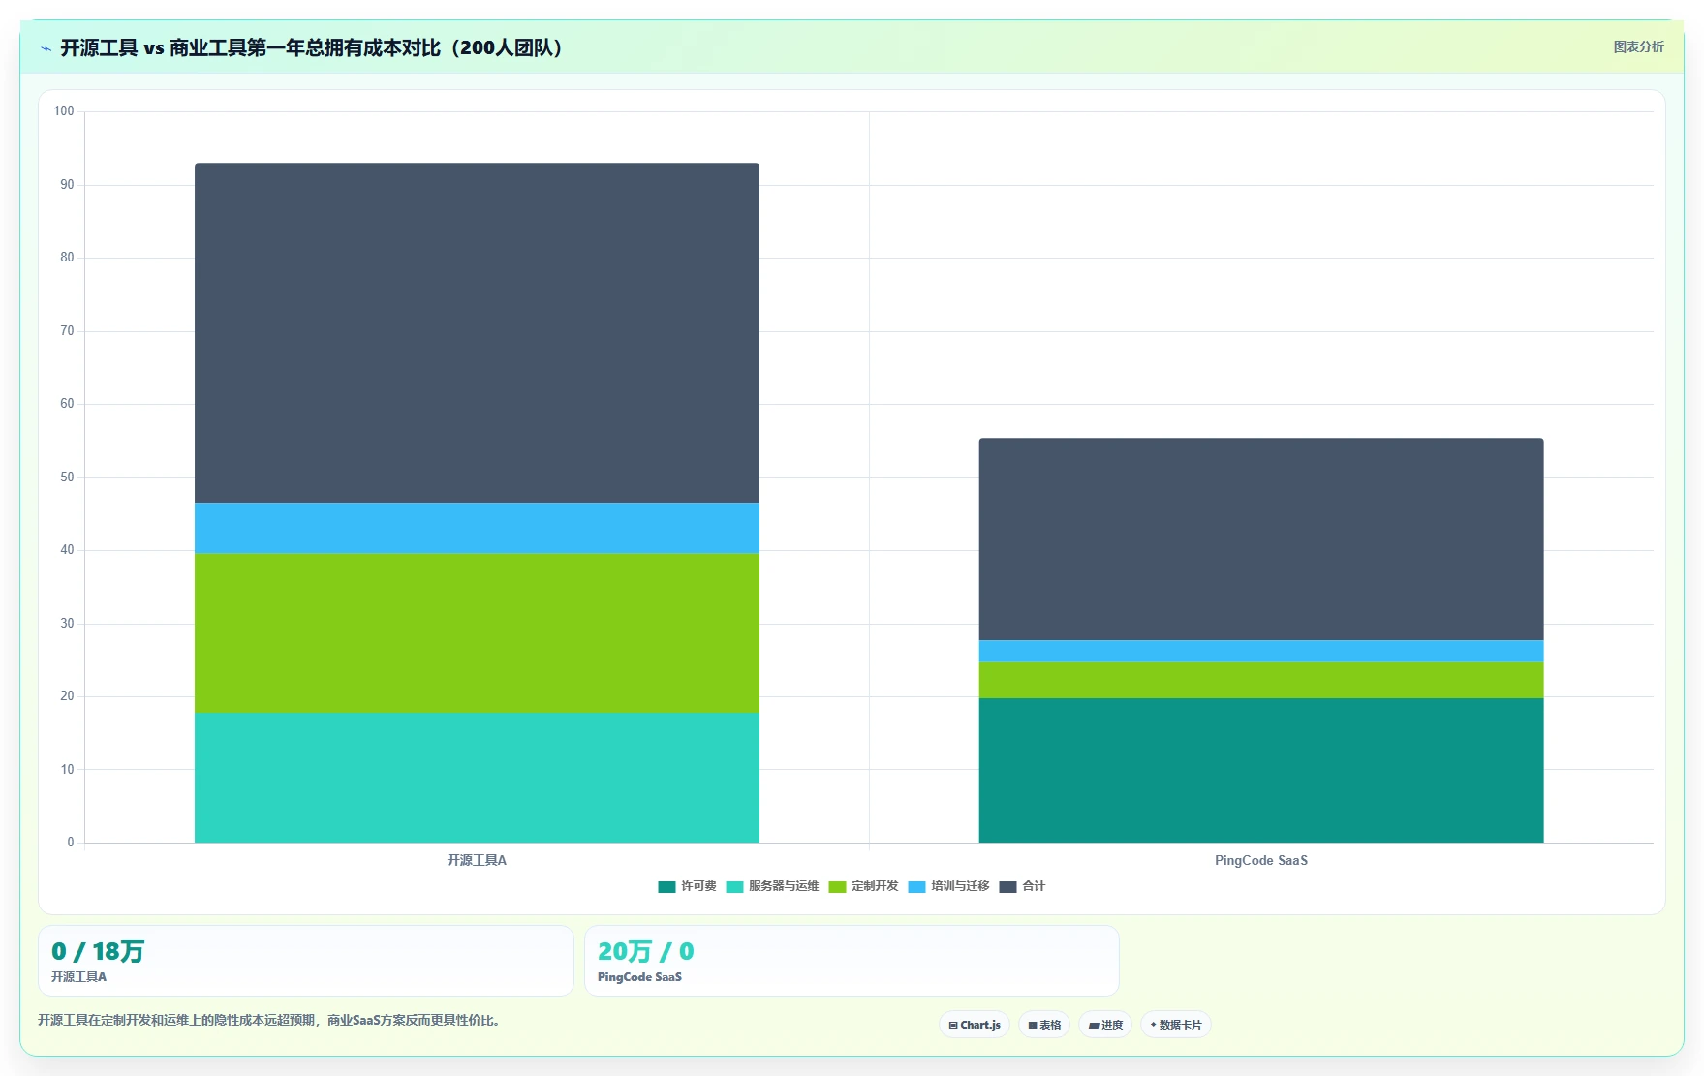This screenshot has height=1076, width=1704.
Task: Click the PingCode SaaS caption in the data card
Action: (639, 977)
